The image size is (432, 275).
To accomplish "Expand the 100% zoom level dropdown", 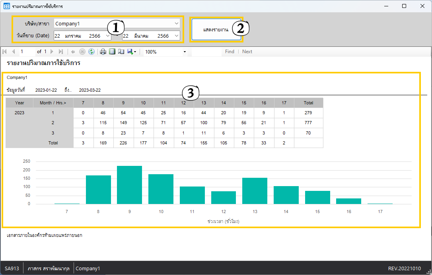I will pos(185,52).
